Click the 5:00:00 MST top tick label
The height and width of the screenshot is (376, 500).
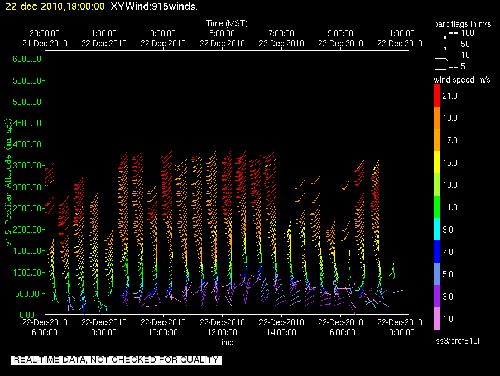[222, 34]
